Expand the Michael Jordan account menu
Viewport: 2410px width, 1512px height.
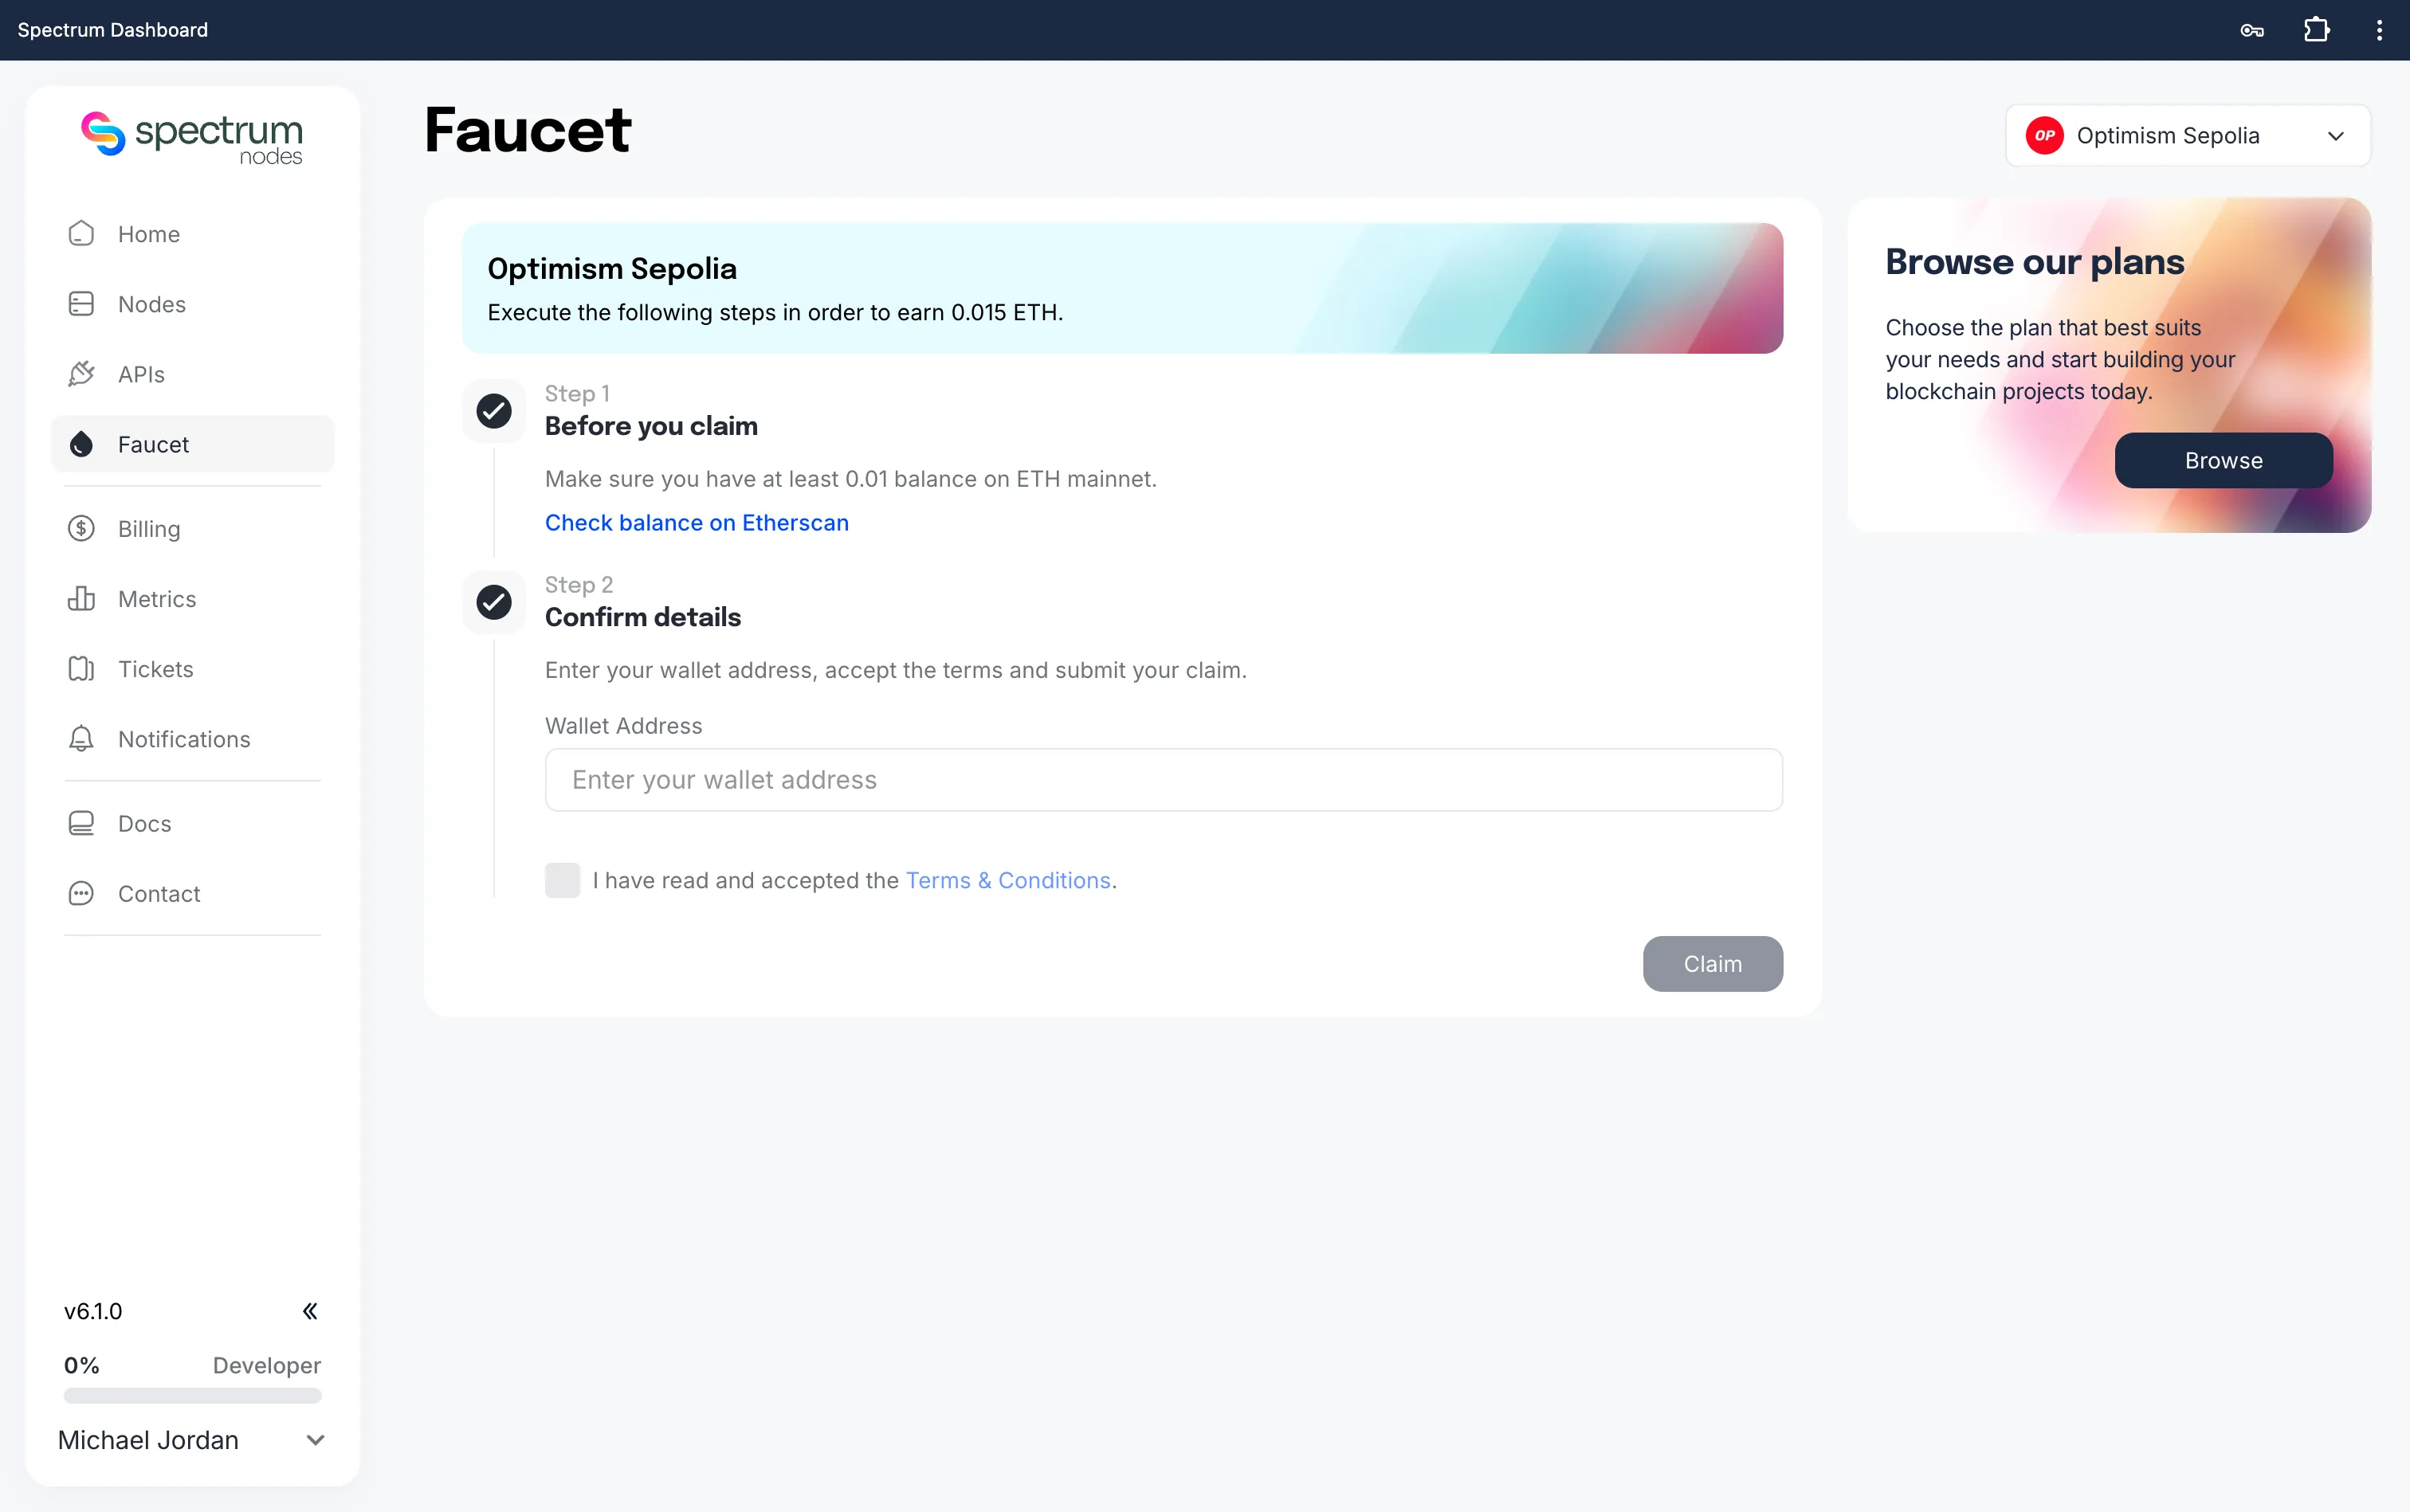(x=191, y=1440)
